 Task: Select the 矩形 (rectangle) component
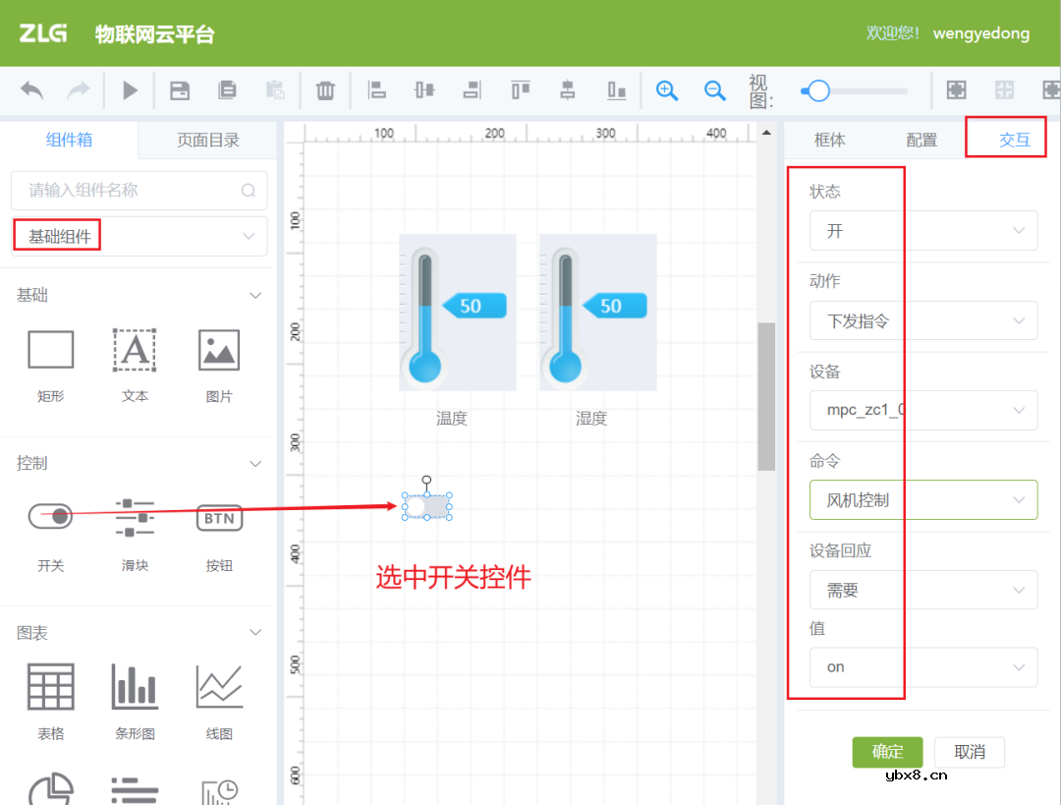coord(50,349)
